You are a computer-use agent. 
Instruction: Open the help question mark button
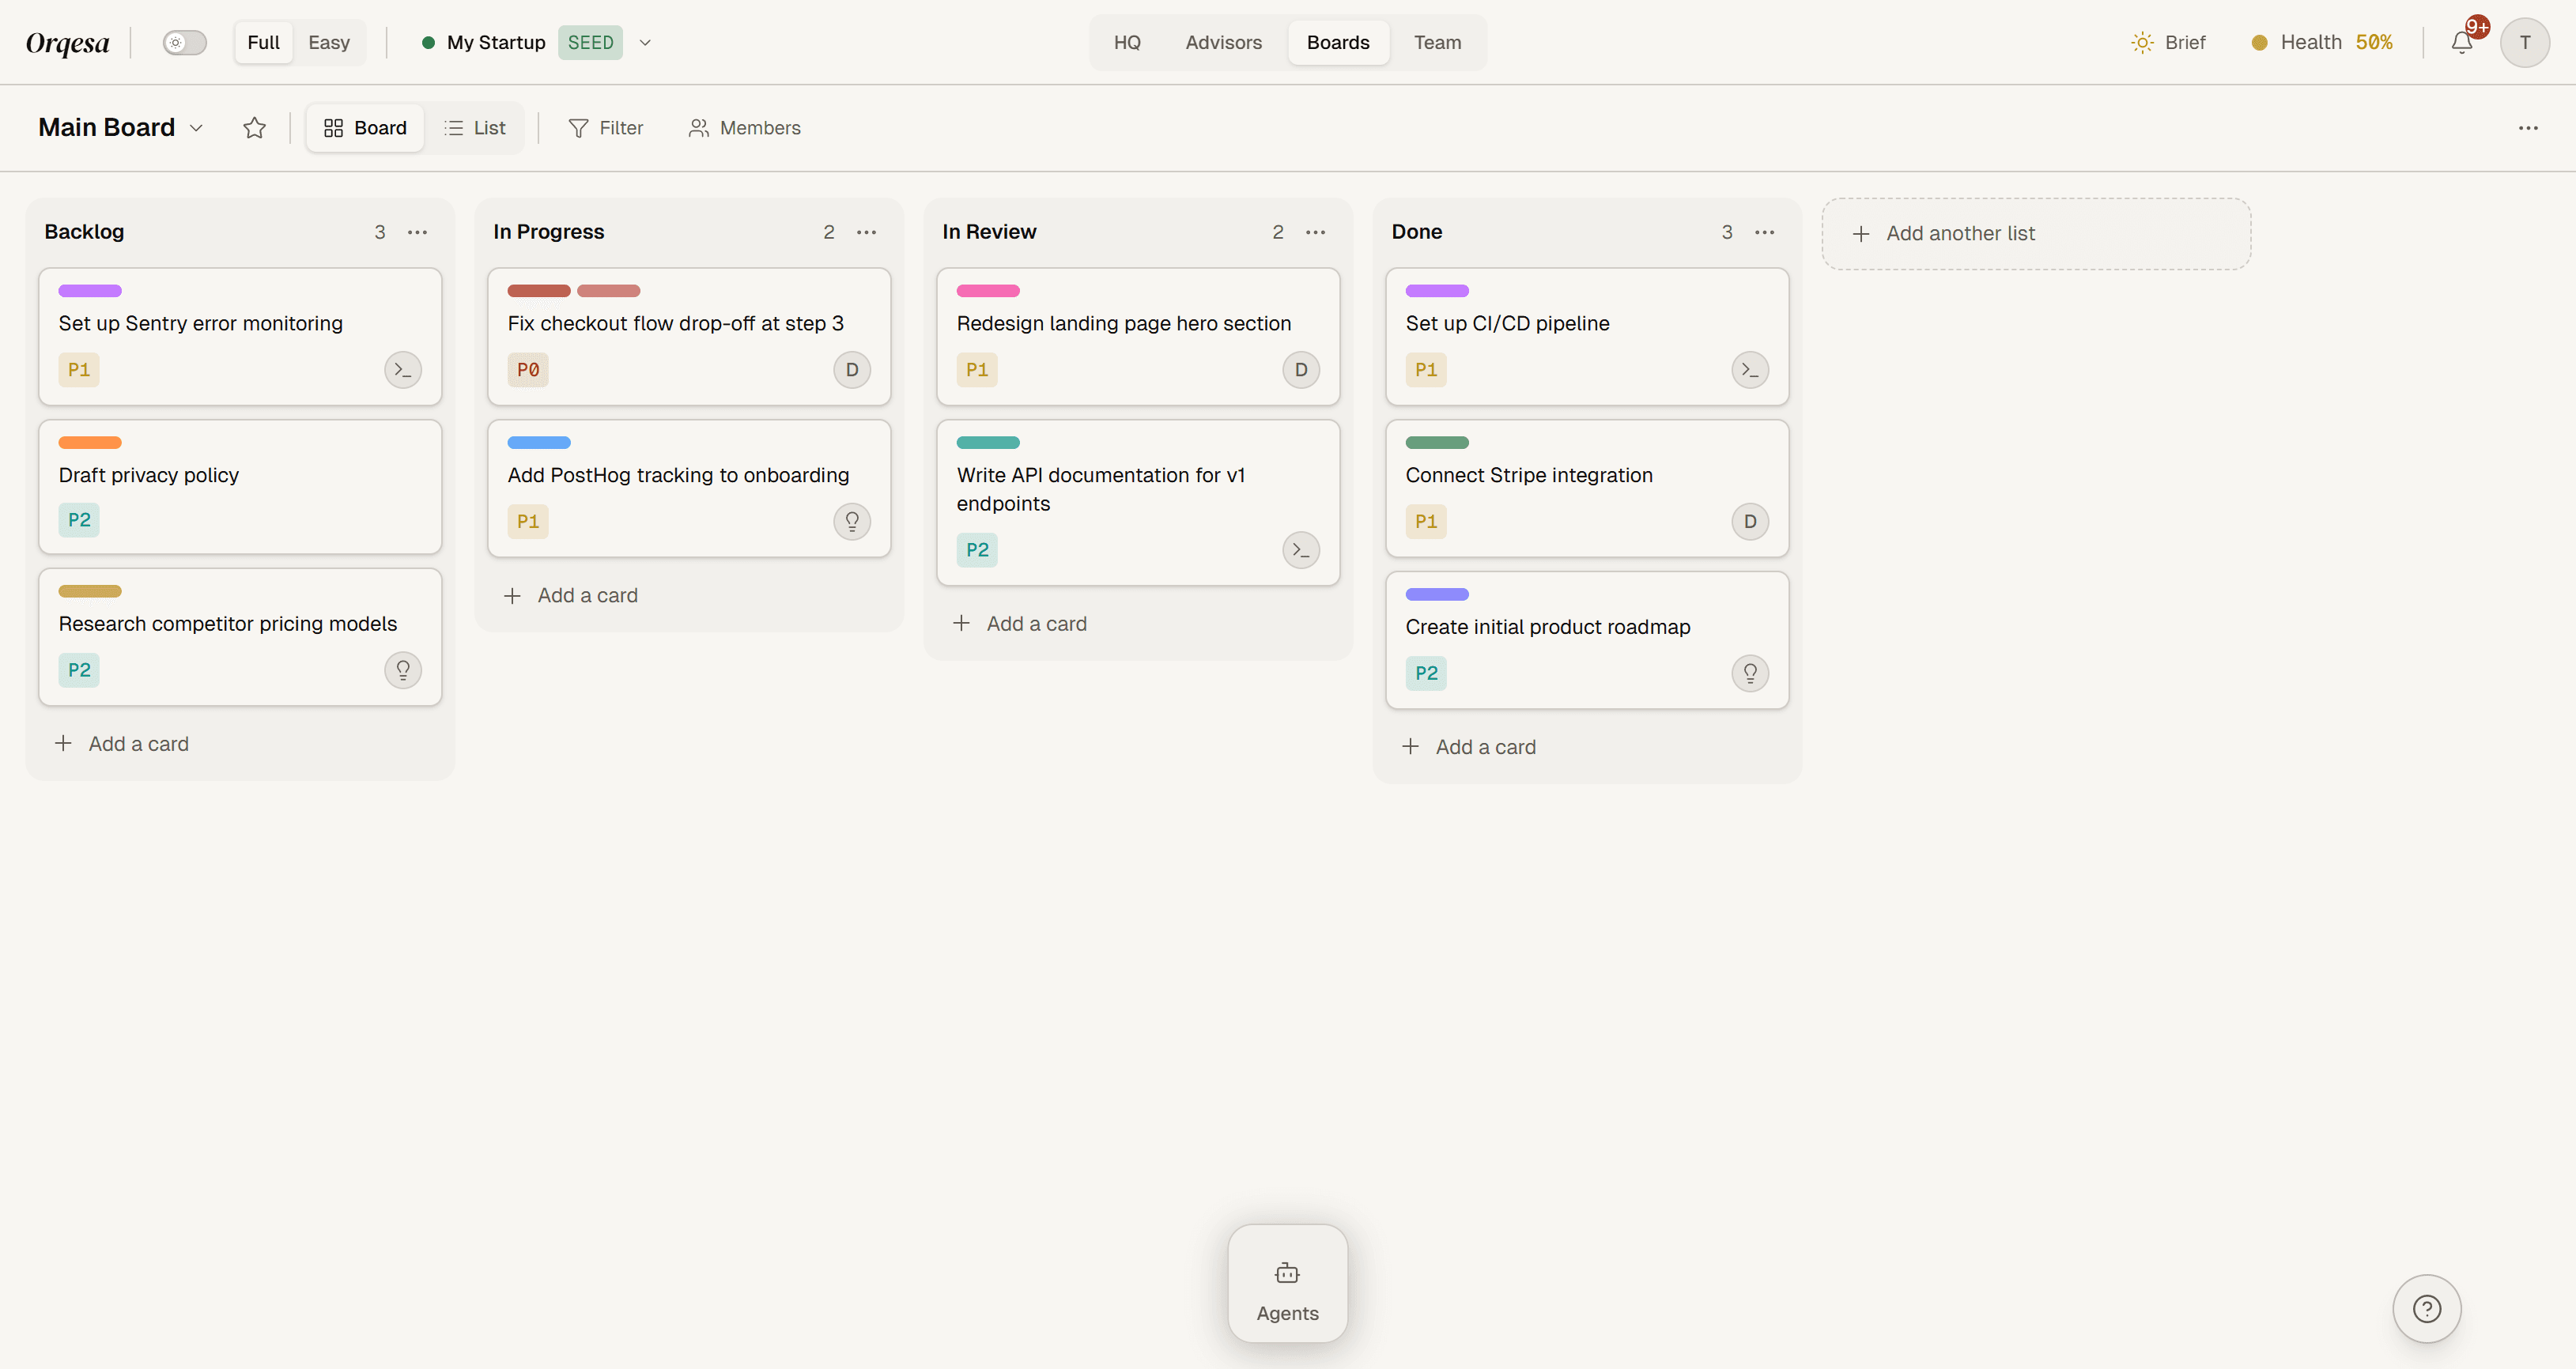(x=2426, y=1308)
